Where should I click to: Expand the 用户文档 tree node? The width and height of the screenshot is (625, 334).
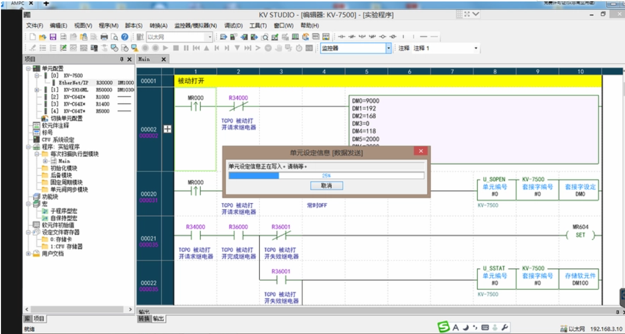29,254
